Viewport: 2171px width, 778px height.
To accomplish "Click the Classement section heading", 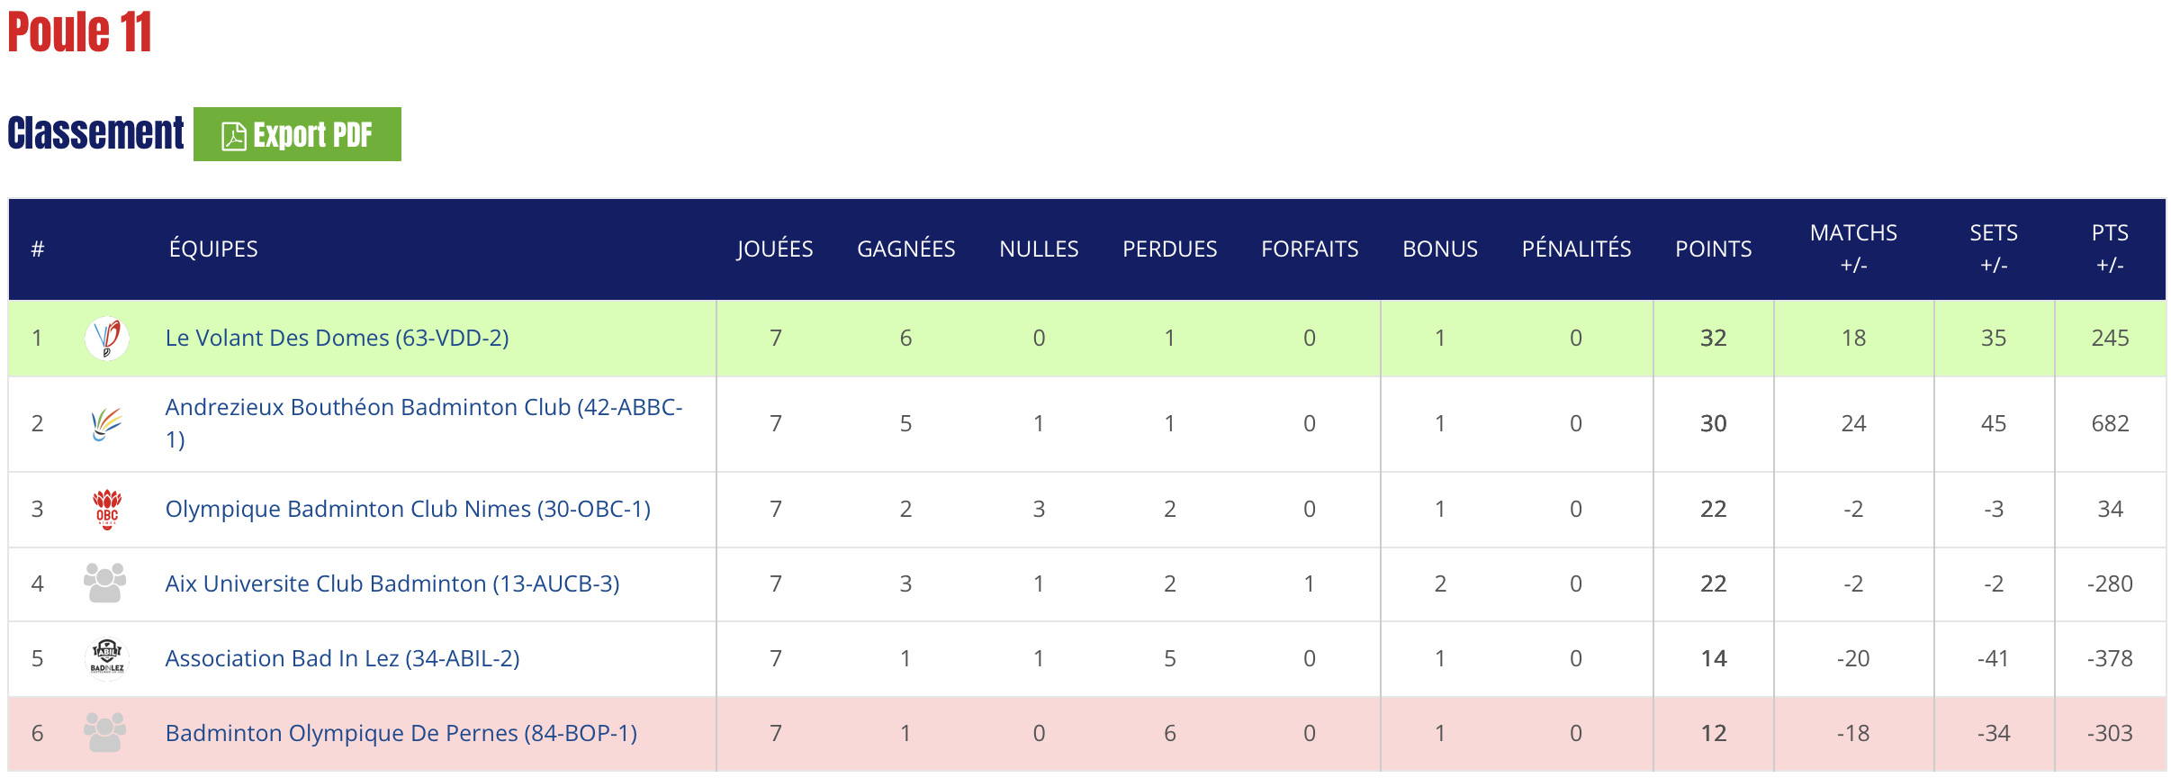I will point(95,133).
